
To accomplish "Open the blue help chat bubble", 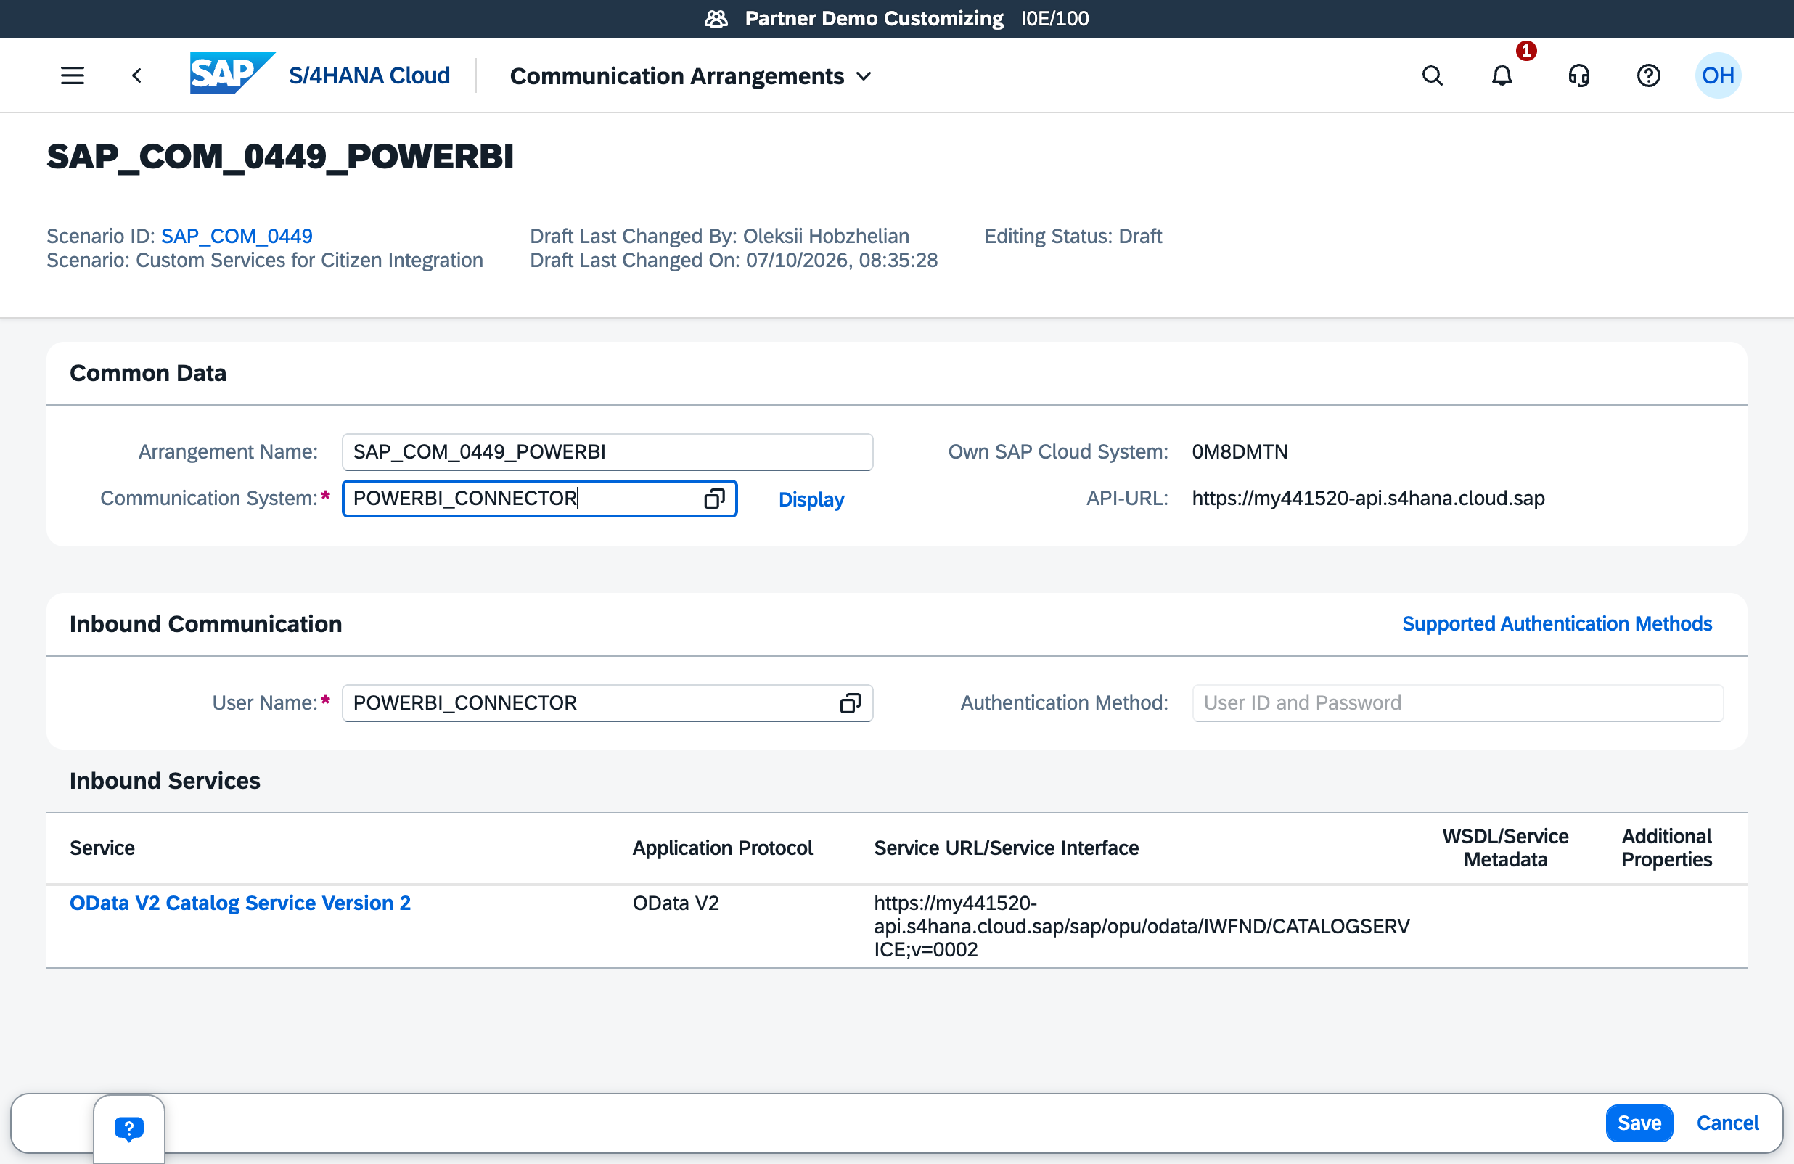I will click(x=129, y=1128).
